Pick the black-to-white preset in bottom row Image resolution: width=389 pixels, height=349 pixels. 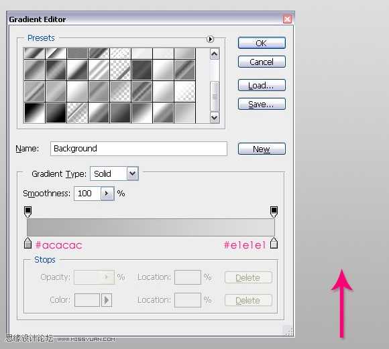[34, 113]
